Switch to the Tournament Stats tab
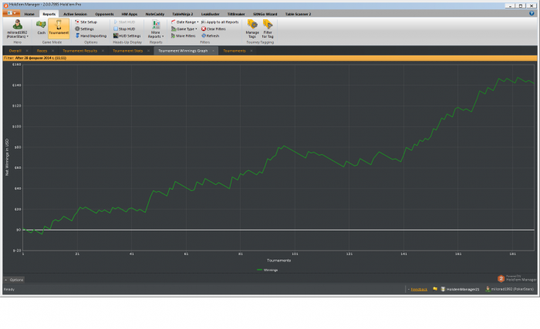The width and height of the screenshot is (540, 329). [x=128, y=51]
